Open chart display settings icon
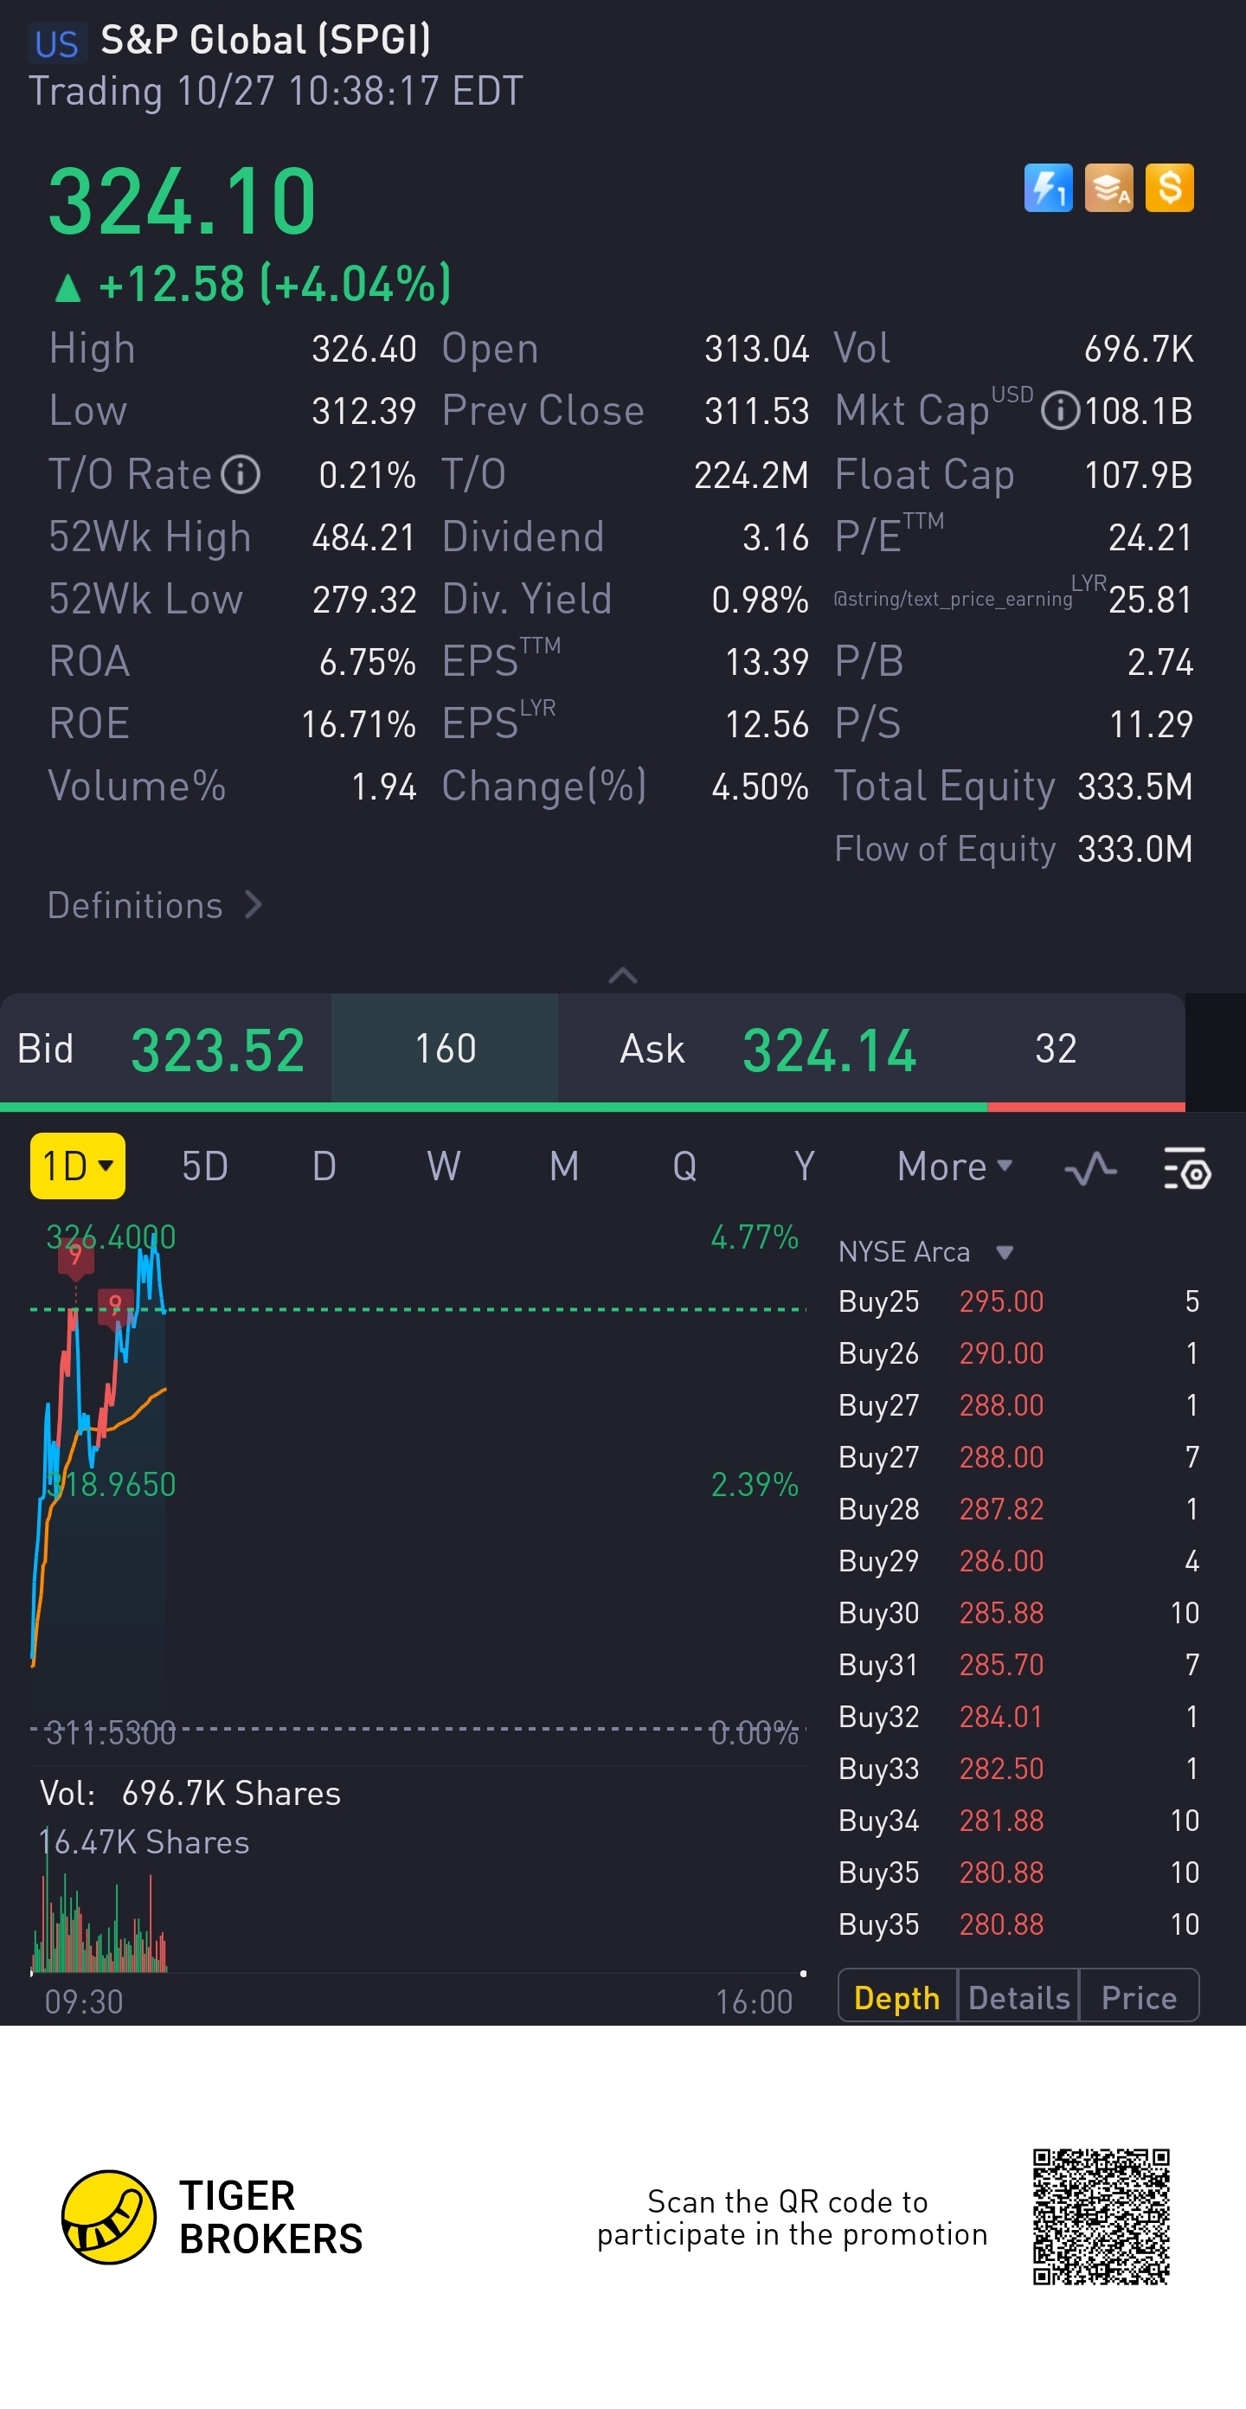 1186,1168
